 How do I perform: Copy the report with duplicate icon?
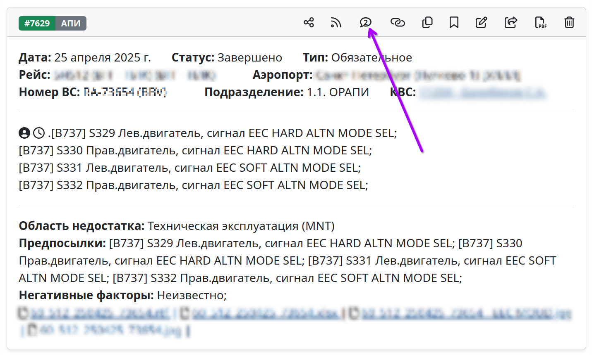[x=427, y=22]
